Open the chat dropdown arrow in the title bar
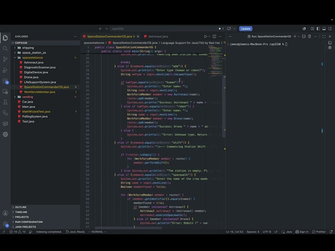Viewport: 335px width, 251px height. (x=234, y=29)
